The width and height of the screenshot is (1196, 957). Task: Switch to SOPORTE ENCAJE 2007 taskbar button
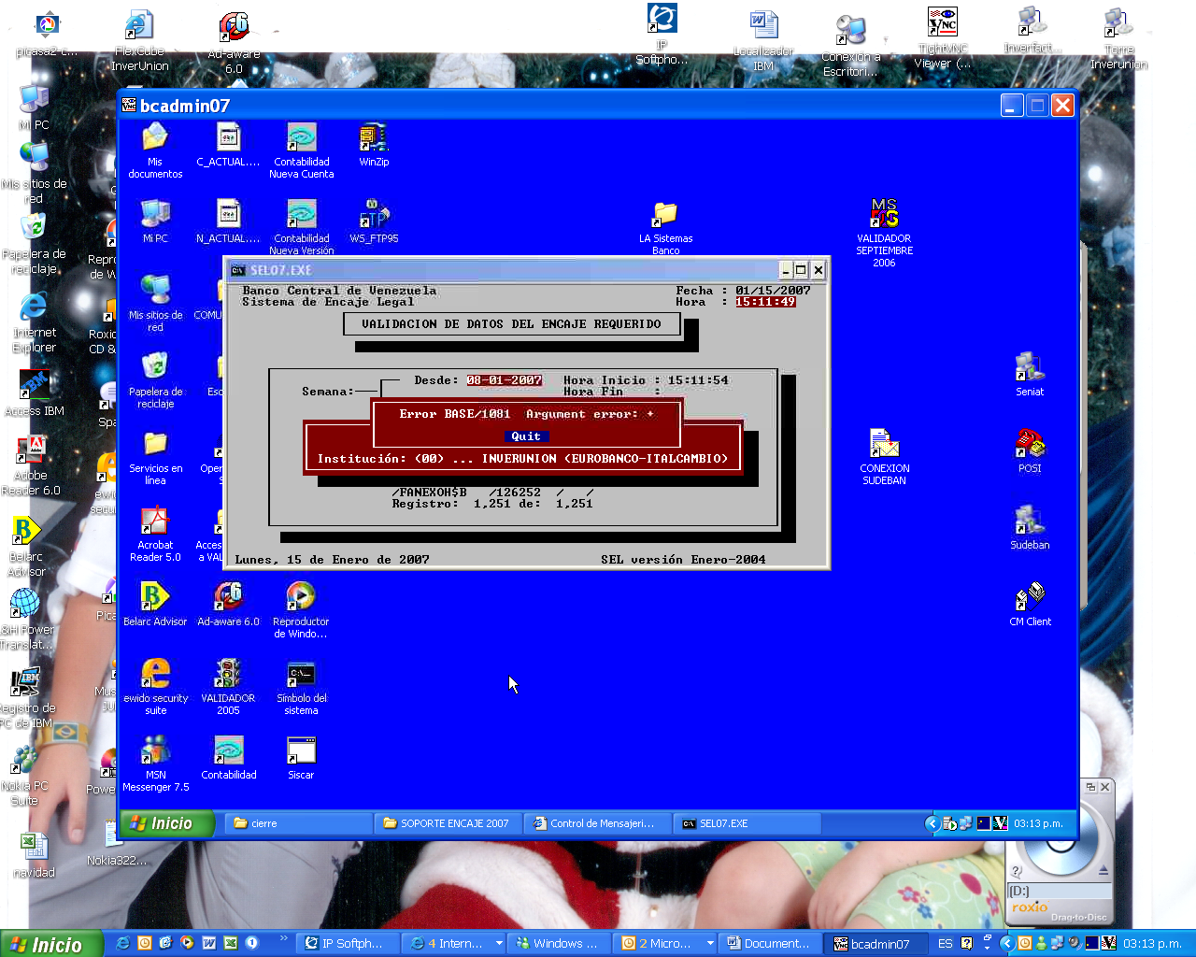448,823
